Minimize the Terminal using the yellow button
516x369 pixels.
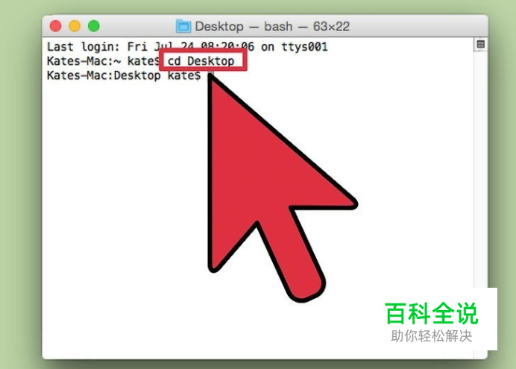(75, 26)
